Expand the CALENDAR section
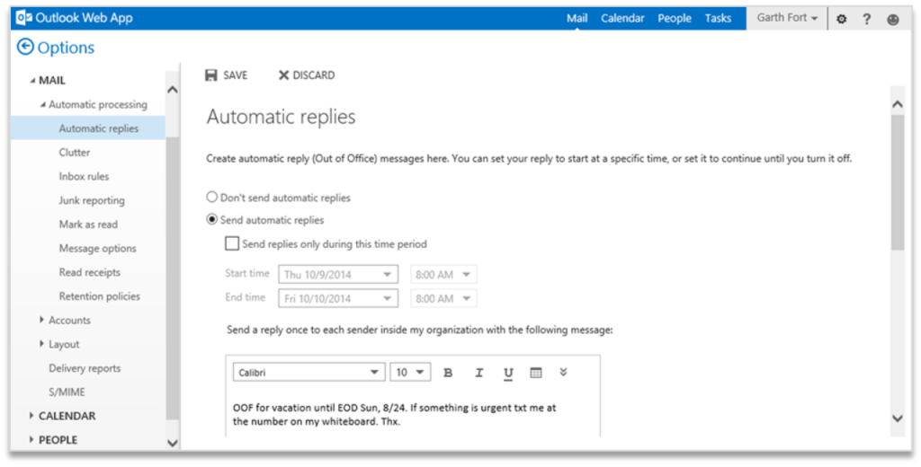The width and height of the screenshot is (921, 467). [x=31, y=416]
